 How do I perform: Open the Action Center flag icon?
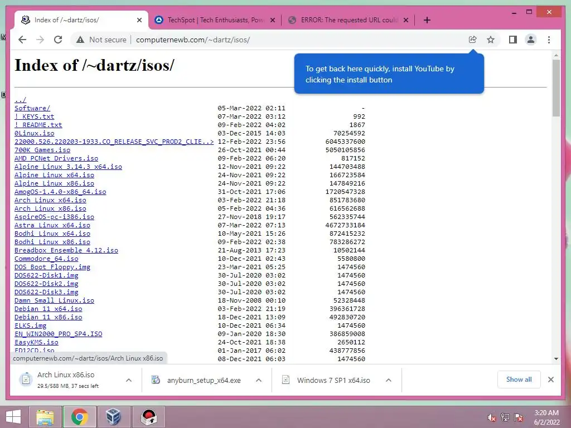519,417
